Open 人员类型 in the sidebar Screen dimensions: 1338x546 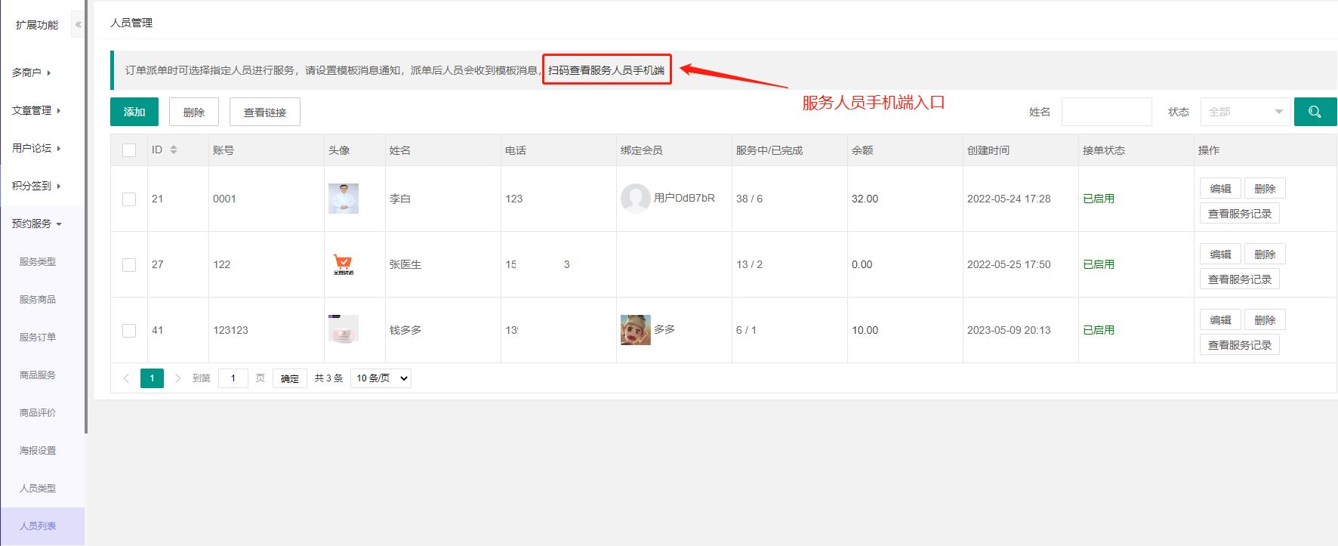[38, 489]
